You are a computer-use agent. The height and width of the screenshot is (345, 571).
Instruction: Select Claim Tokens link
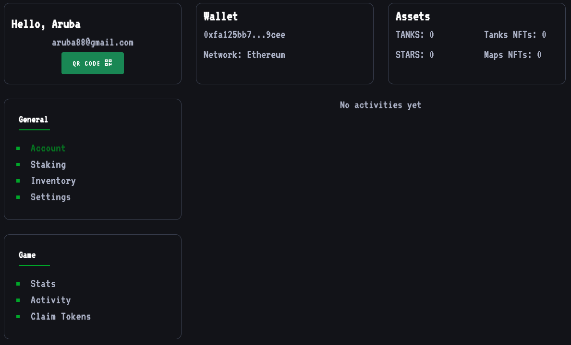click(x=61, y=316)
